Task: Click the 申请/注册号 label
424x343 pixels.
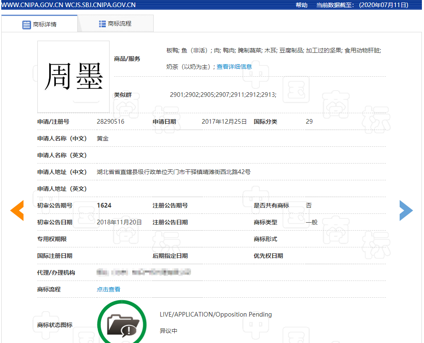Action: click(x=53, y=122)
